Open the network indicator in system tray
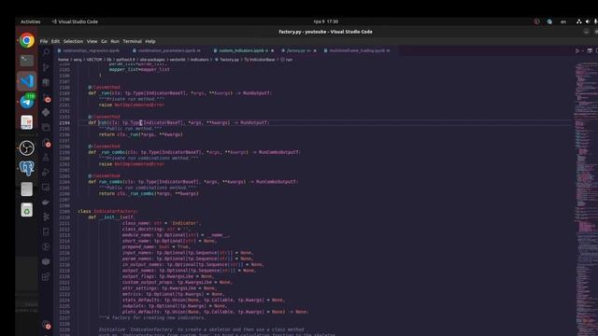Image resolution: width=598 pixels, height=336 pixels. 579,21
